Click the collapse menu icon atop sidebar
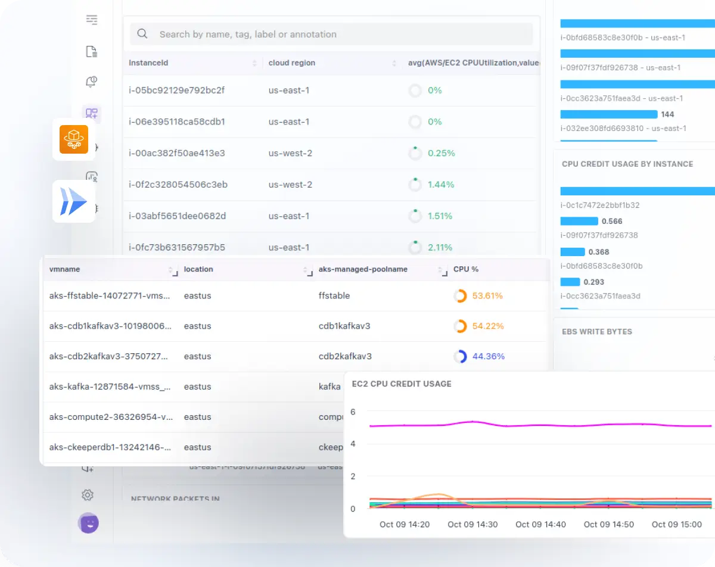Screen dimensions: 715x567 pyautogui.click(x=92, y=20)
